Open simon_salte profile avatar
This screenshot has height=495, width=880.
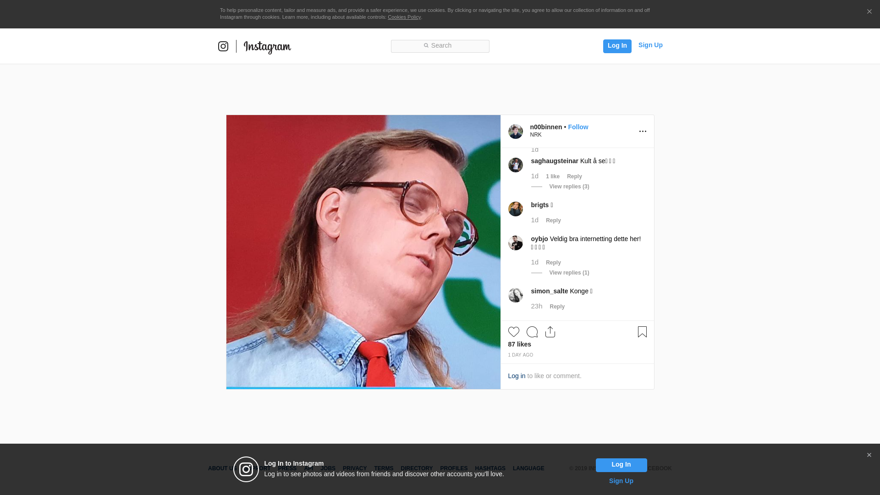click(515, 295)
